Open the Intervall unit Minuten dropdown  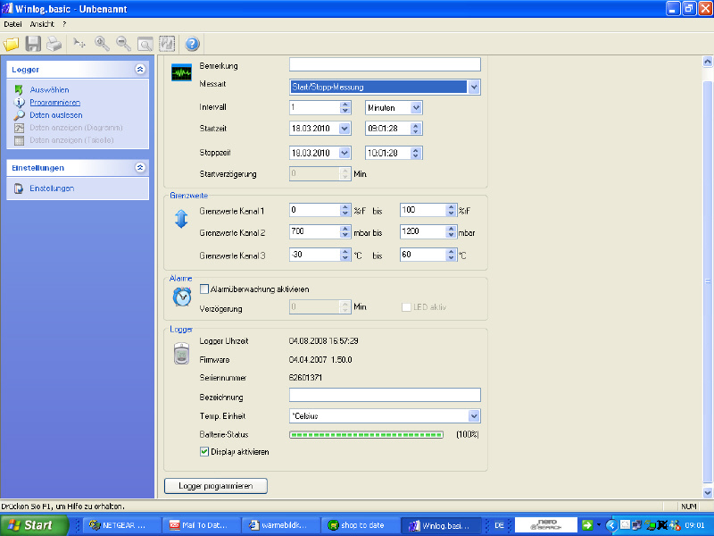pyautogui.click(x=416, y=107)
